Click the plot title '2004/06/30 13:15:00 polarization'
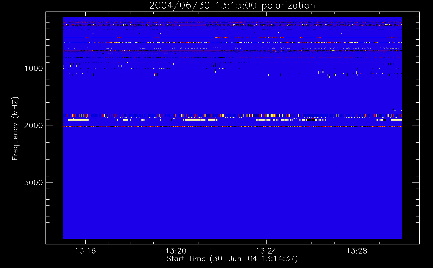Screen dimensions: 433x268 click(x=232, y=6)
